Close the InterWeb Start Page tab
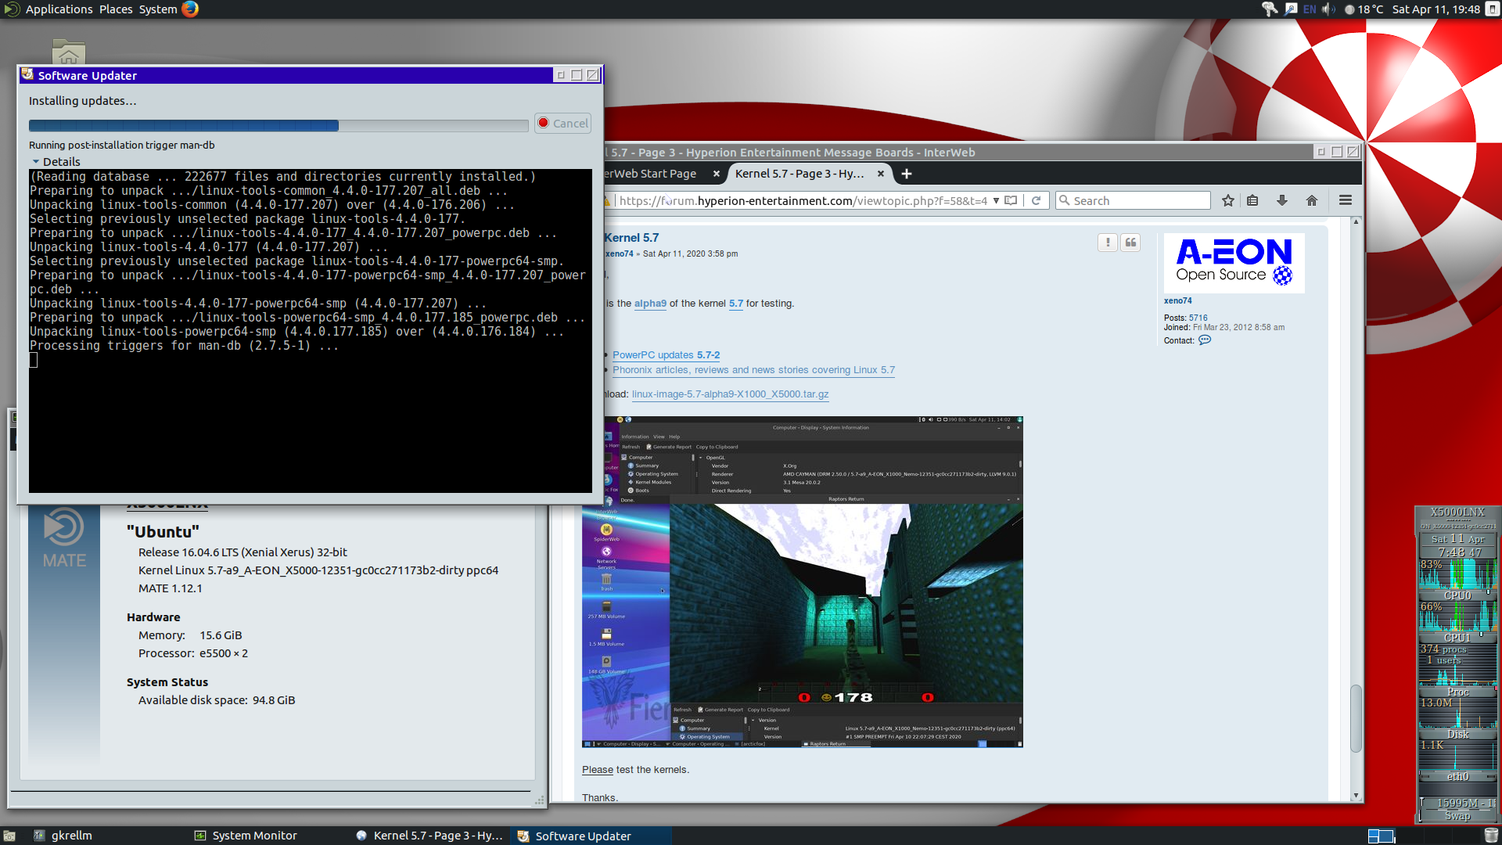 pyautogui.click(x=716, y=174)
